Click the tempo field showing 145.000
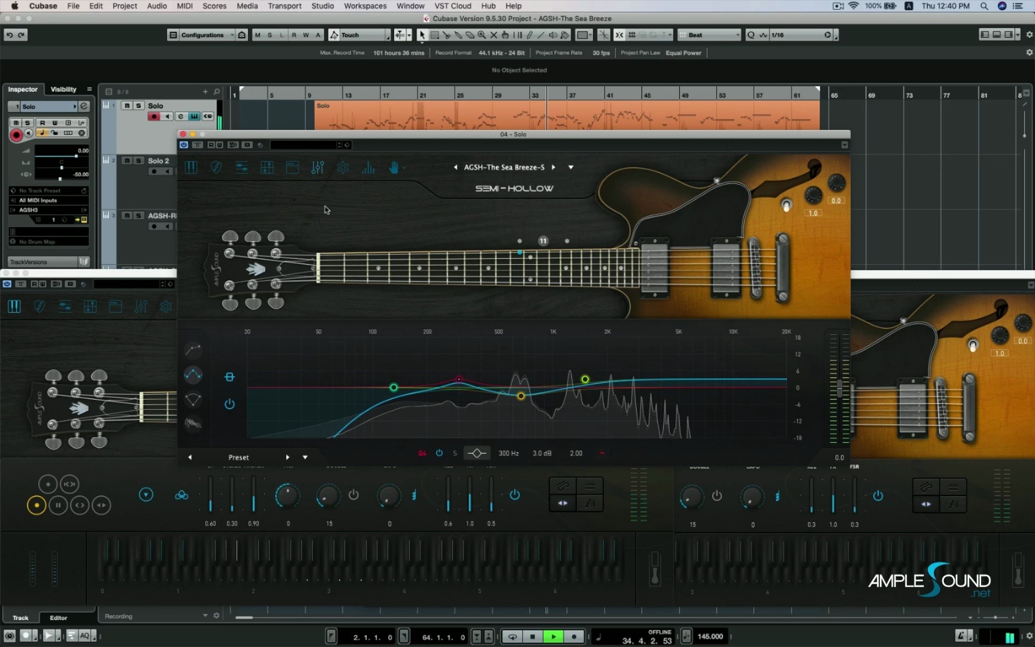The height and width of the screenshot is (647, 1035). click(710, 636)
